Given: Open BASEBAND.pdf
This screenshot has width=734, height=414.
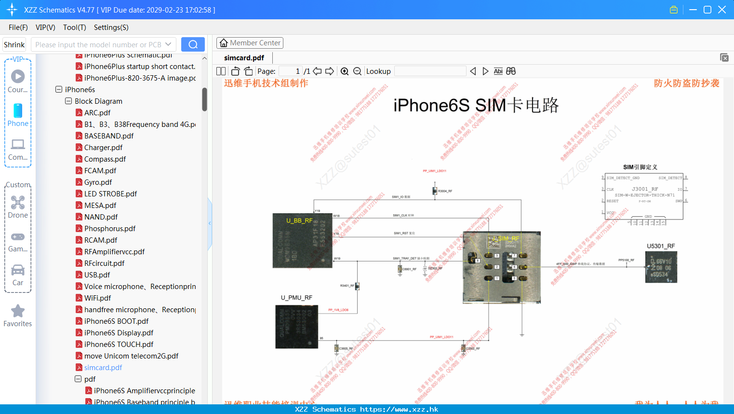Looking at the screenshot, I should click(109, 136).
